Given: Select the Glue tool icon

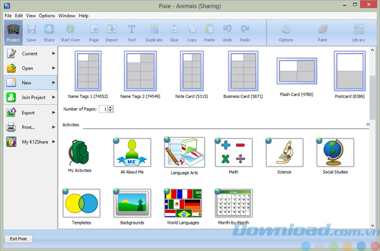Looking at the screenshot, I should coord(174,33).
